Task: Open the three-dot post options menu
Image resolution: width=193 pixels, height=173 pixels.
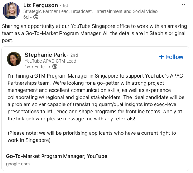Action: [185, 4]
